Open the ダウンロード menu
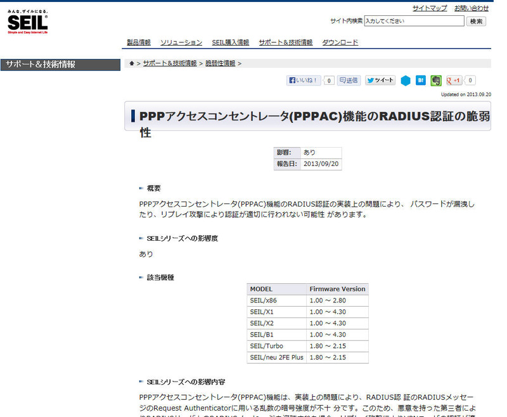The image size is (507, 417). click(x=340, y=42)
